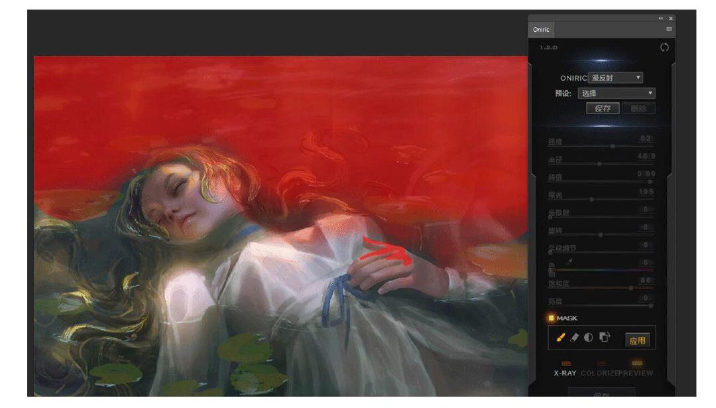This screenshot has width=716, height=408.
Task: Click the greyed delete preset button
Action: point(638,108)
